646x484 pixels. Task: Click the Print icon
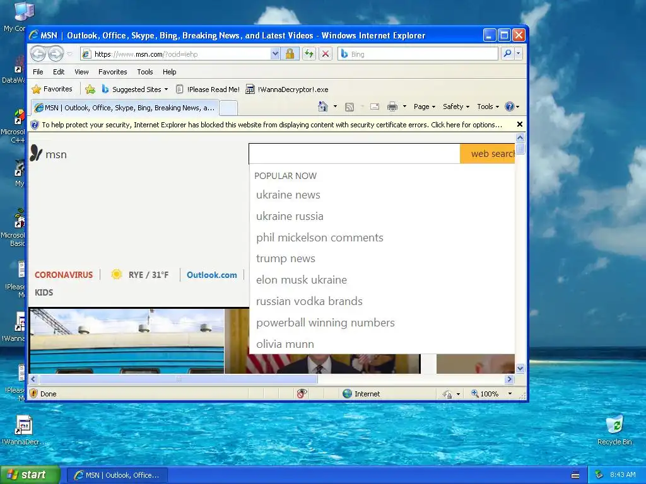pyautogui.click(x=392, y=107)
